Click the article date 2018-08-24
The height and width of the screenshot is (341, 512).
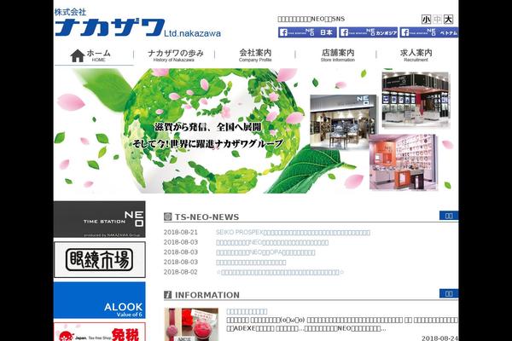click(439, 338)
